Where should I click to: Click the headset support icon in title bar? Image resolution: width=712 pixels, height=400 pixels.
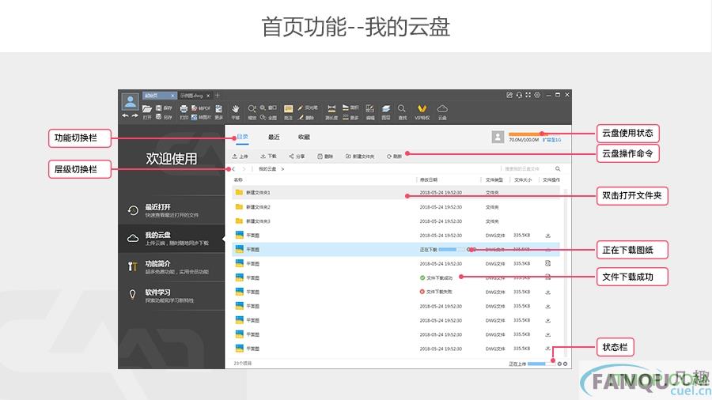[x=519, y=95]
